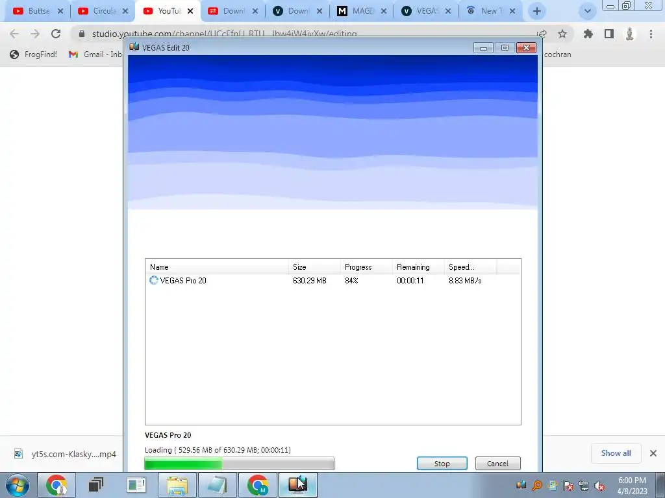
Task: Close the Chrome downloads bar
Action: tap(653, 453)
